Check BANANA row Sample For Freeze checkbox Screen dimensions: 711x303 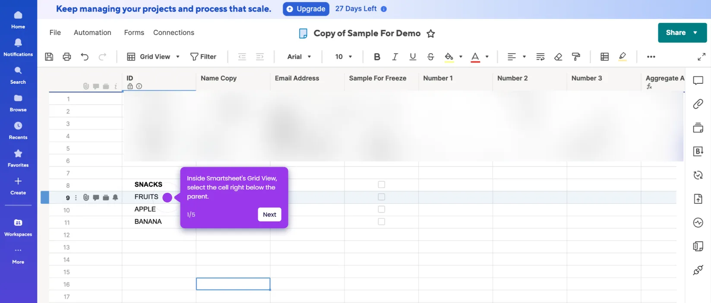pyautogui.click(x=382, y=221)
